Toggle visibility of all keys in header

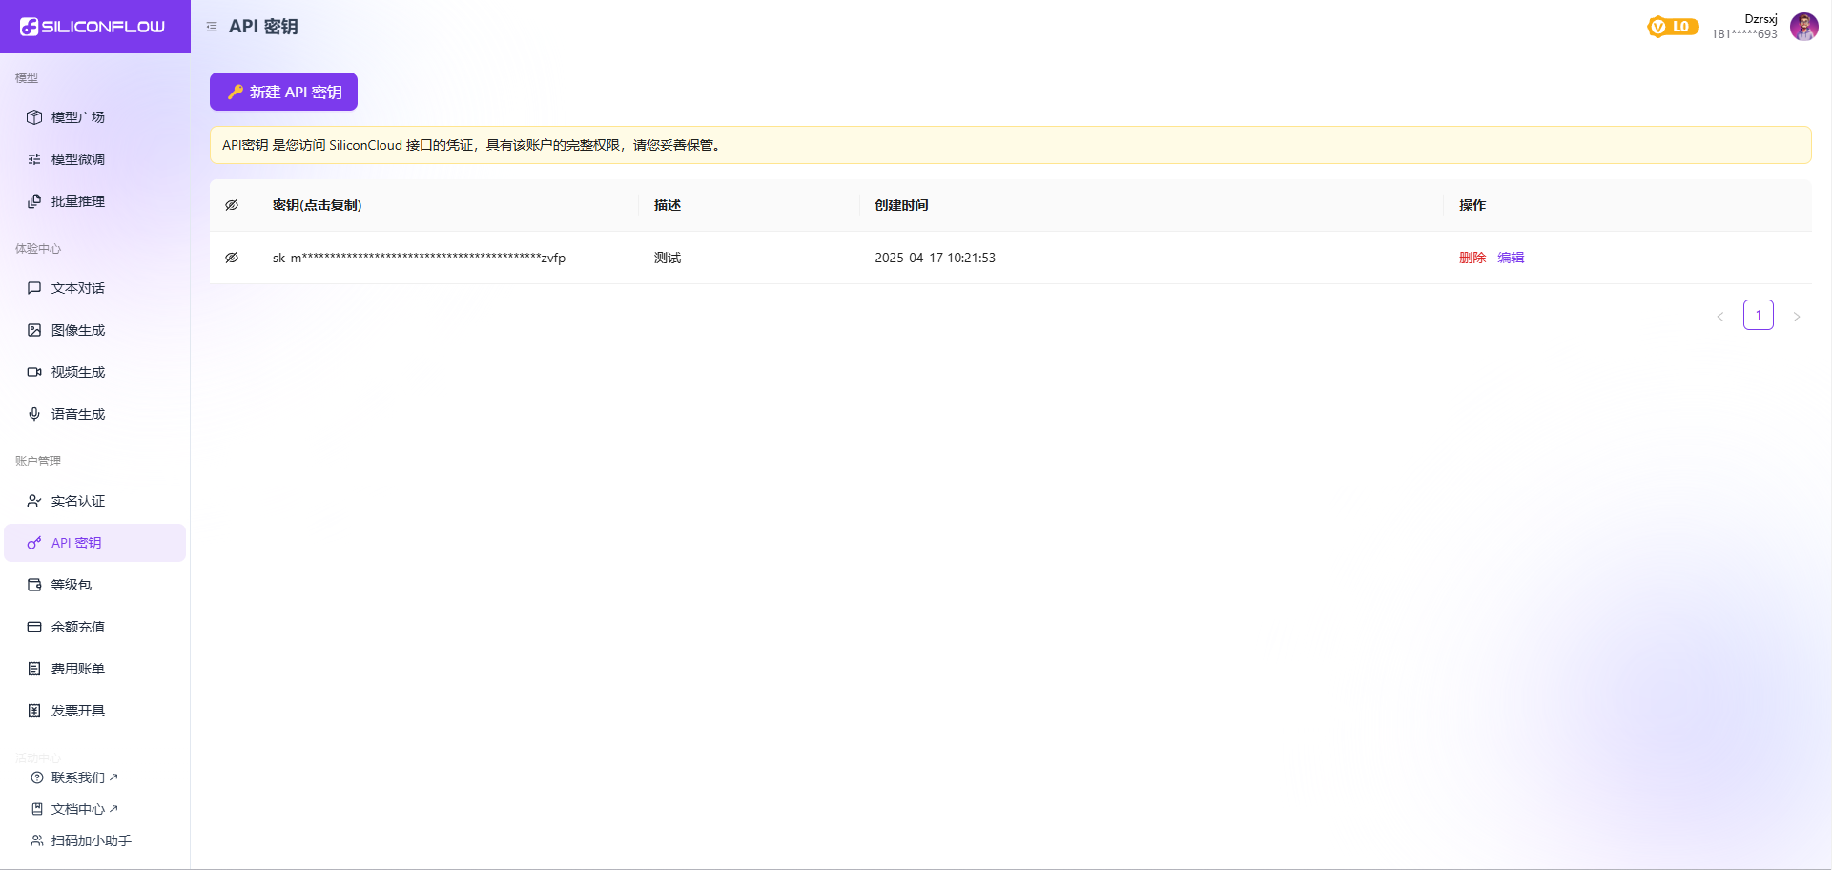point(232,205)
